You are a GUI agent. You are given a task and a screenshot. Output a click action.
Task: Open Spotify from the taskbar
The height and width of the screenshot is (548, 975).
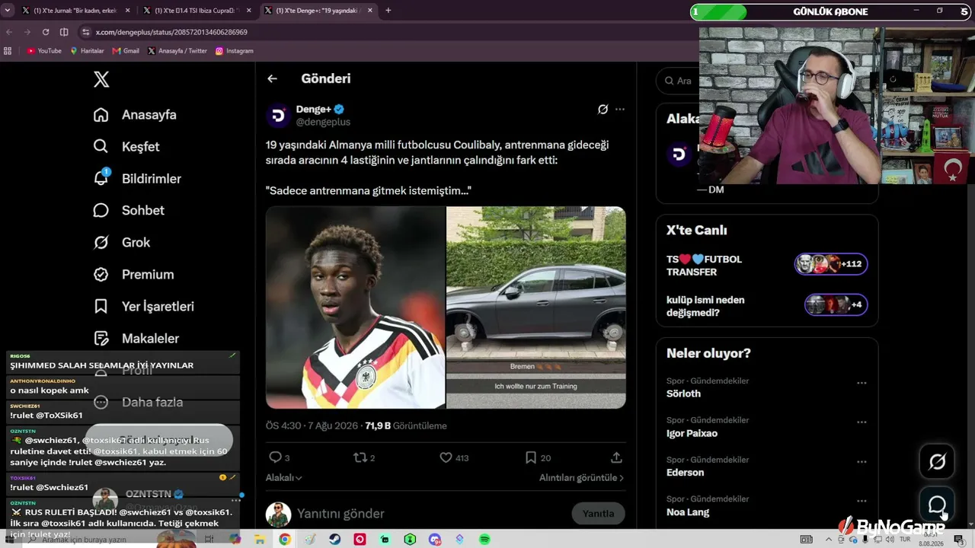485,540
